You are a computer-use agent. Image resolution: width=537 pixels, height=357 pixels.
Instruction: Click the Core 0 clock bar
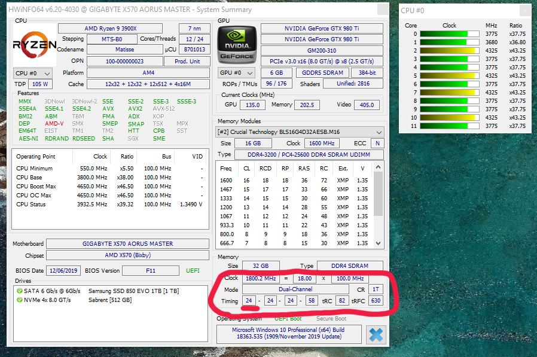(449, 34)
